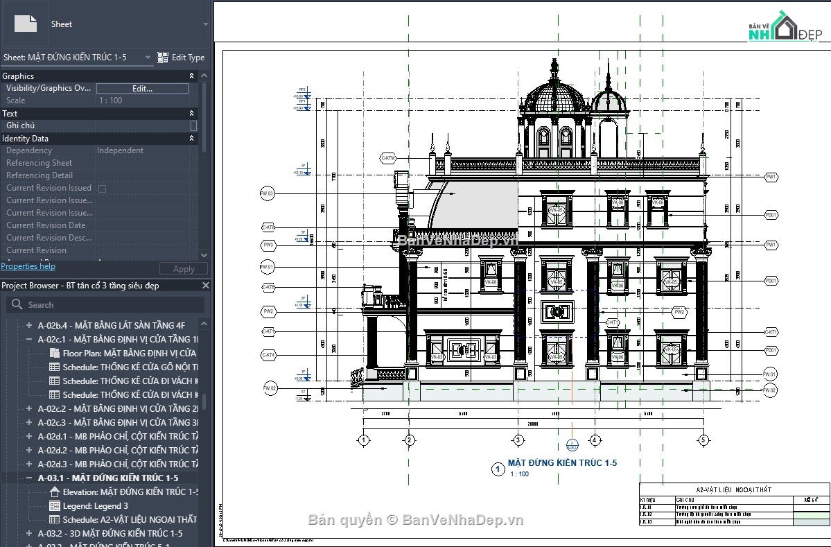Expand the A-02d.1 MB PHÀO CHỈ node
Image resolution: width=831 pixels, height=547 pixels.
click(x=28, y=436)
